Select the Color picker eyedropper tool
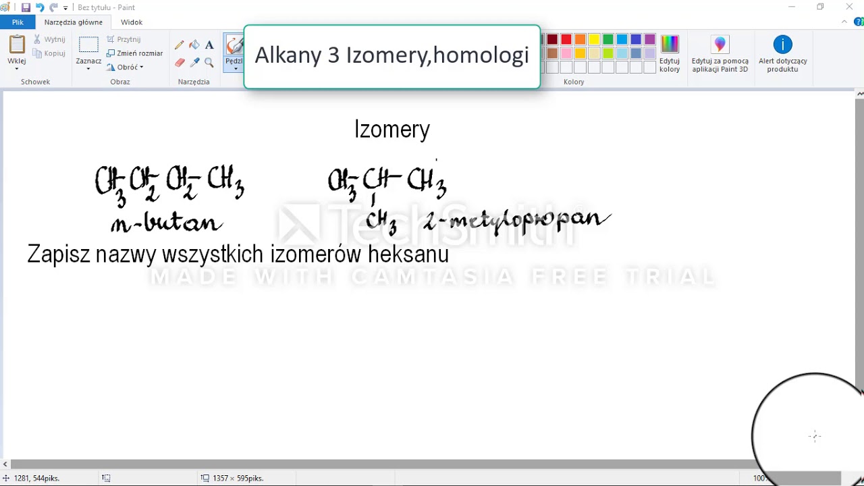Viewport: 864px width, 486px height. (194, 63)
